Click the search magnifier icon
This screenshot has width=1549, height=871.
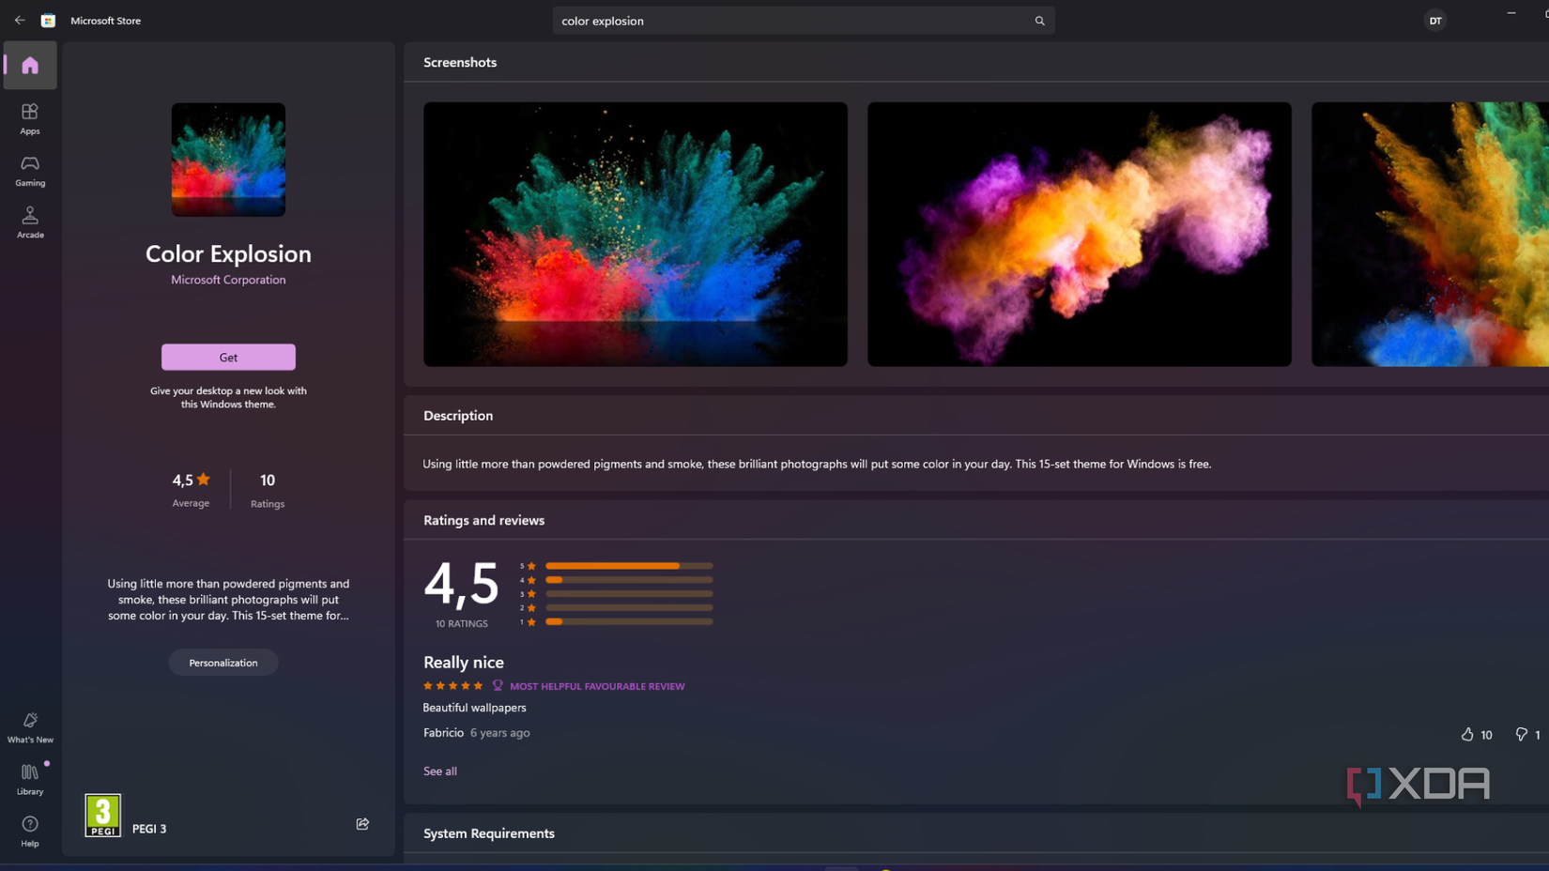[x=1038, y=20]
